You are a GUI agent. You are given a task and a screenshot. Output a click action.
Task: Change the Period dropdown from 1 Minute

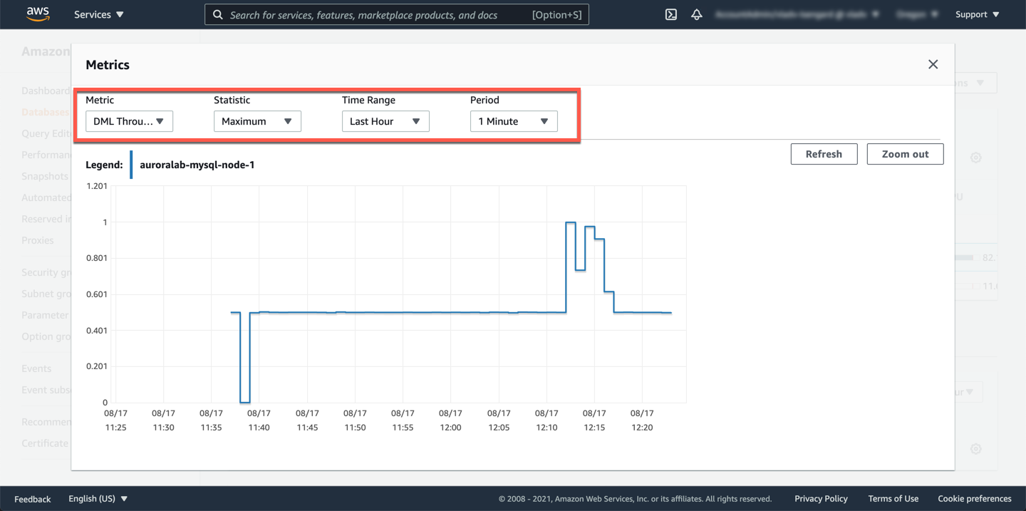[514, 121]
